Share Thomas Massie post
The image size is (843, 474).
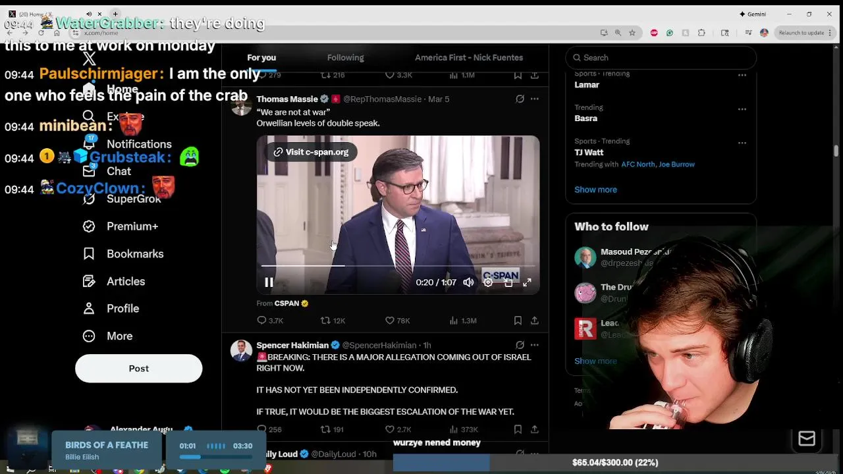[x=535, y=321]
